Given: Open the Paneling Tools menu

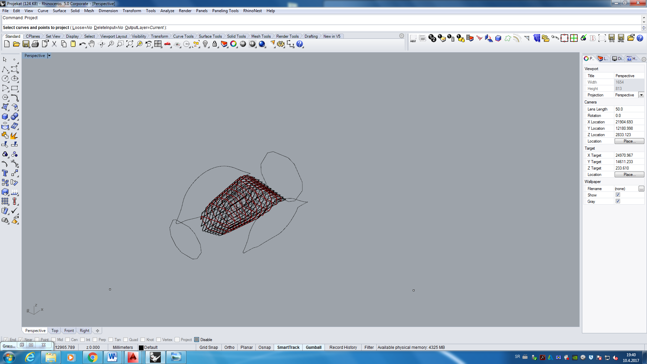Looking at the screenshot, I should [x=225, y=11].
